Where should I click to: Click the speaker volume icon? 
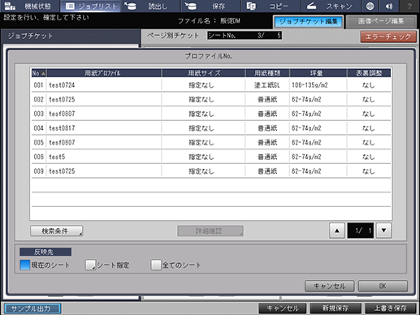pyautogui.click(x=389, y=6)
